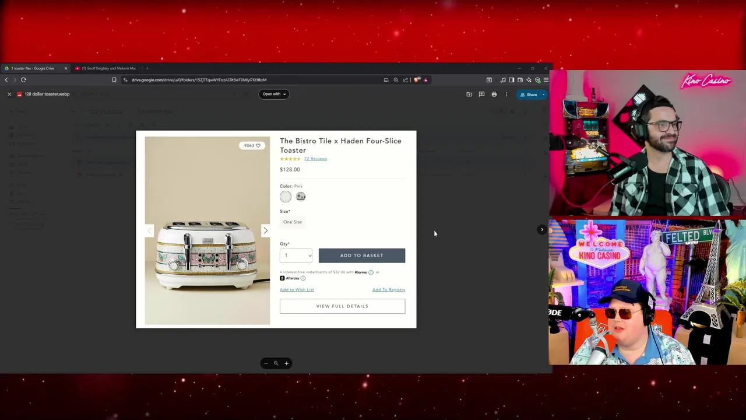Click the VIEW FULL DETAILS button
Viewport: 746px width, 420px height.
click(342, 306)
